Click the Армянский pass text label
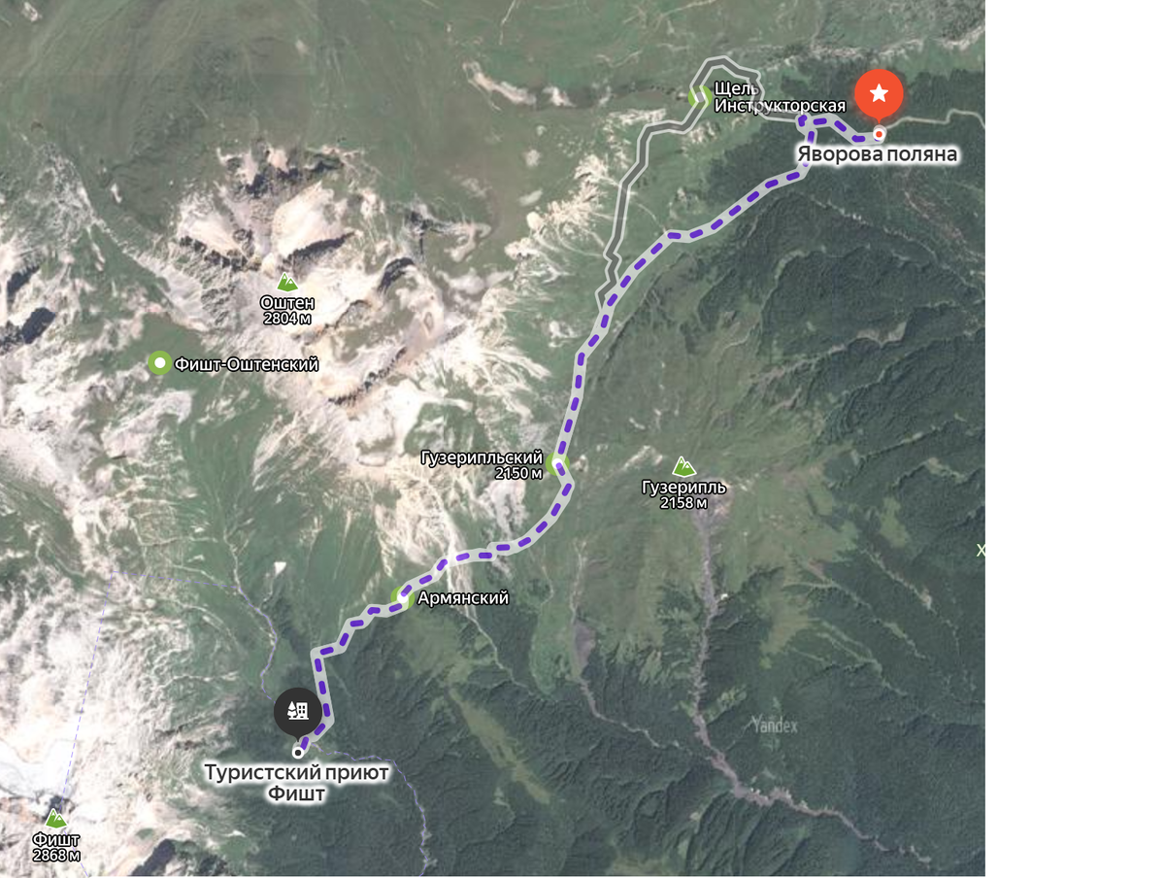1165x878 pixels. 463,598
